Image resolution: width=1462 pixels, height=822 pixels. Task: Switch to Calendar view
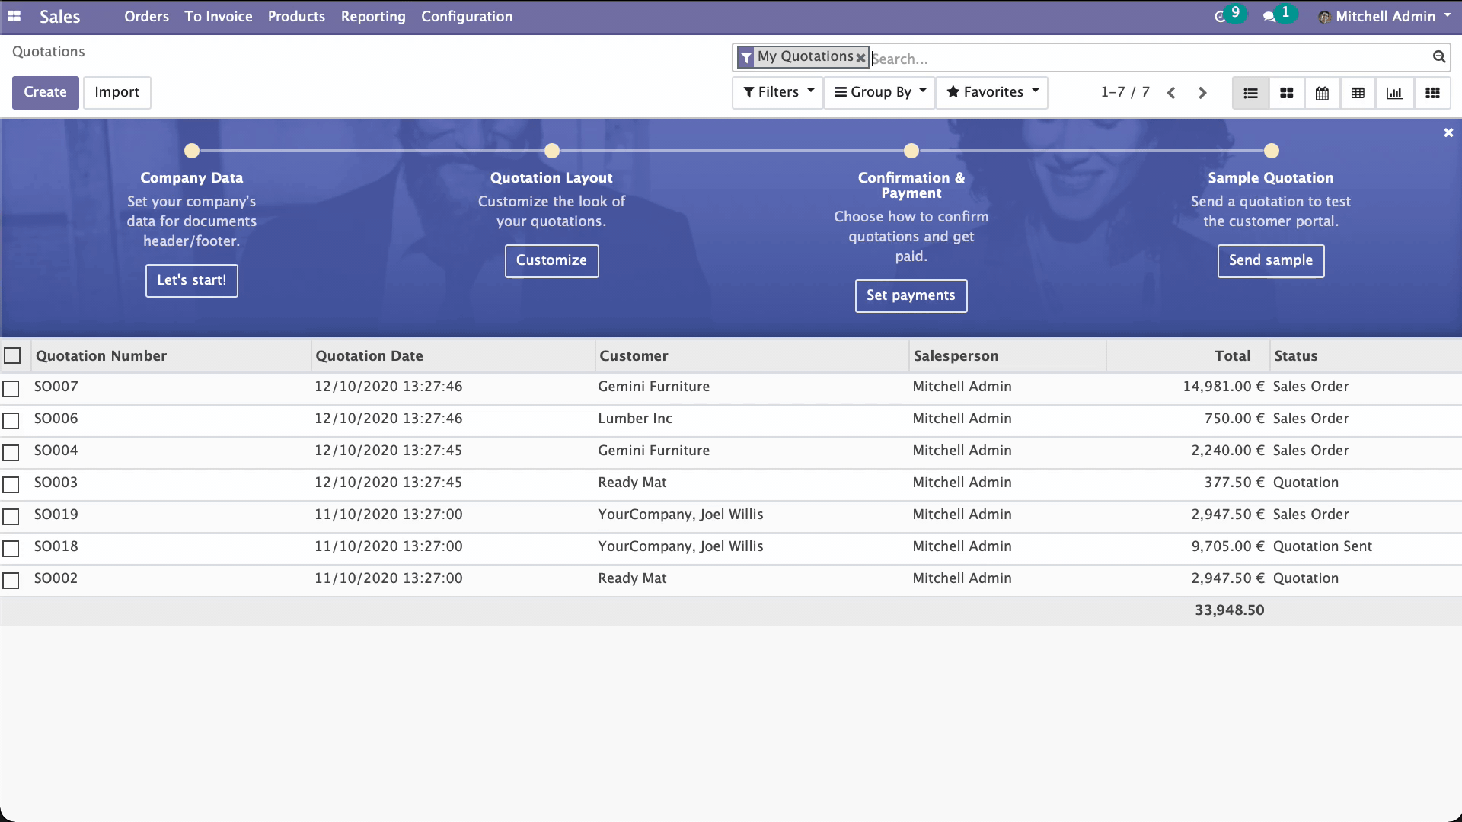coord(1322,93)
